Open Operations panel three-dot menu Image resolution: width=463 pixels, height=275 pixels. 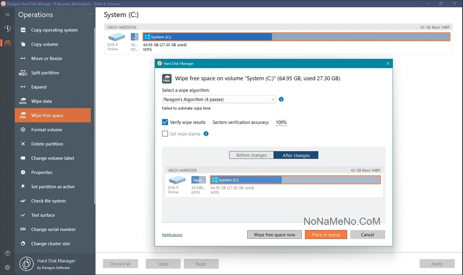[x=90, y=14]
